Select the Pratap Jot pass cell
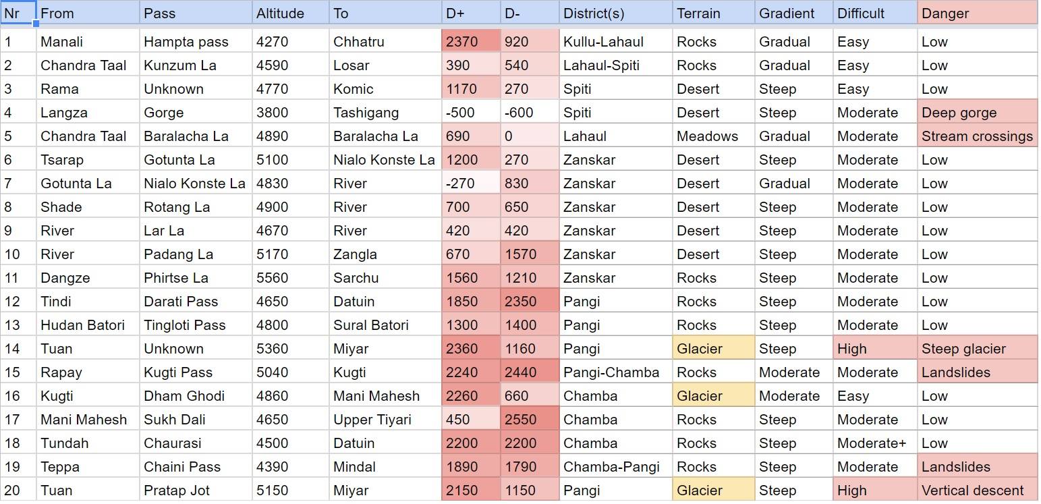The height and width of the screenshot is (504, 1041). coord(196,491)
